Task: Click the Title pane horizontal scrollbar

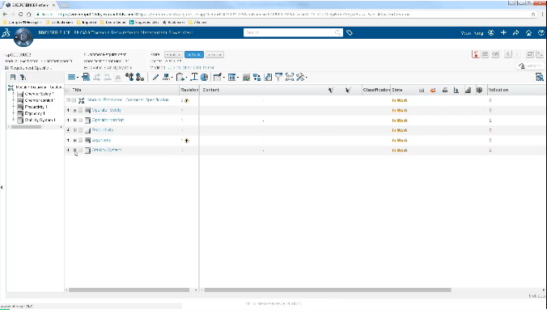Action: (129, 290)
